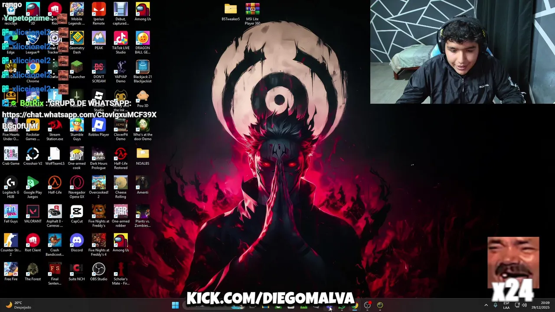
Task: Select the Scholar's Mate desktop icon
Action: (121, 274)
